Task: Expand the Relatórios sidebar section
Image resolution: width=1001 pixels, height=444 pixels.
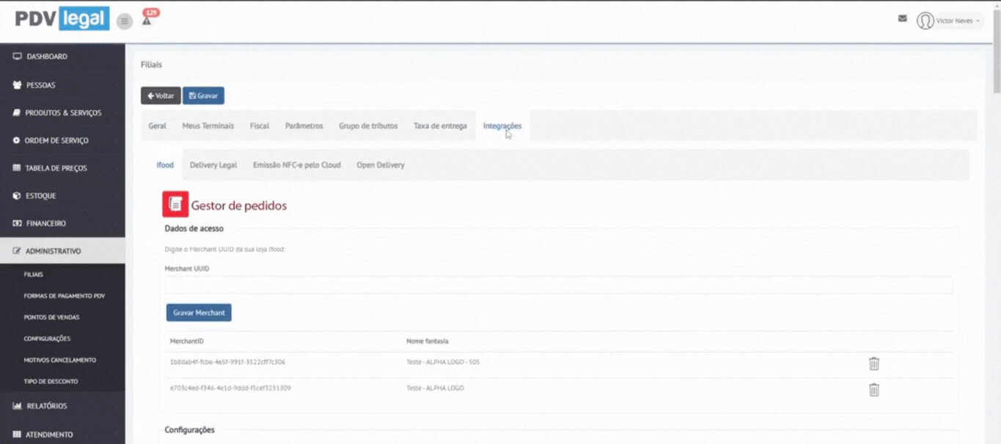Action: tap(46, 406)
